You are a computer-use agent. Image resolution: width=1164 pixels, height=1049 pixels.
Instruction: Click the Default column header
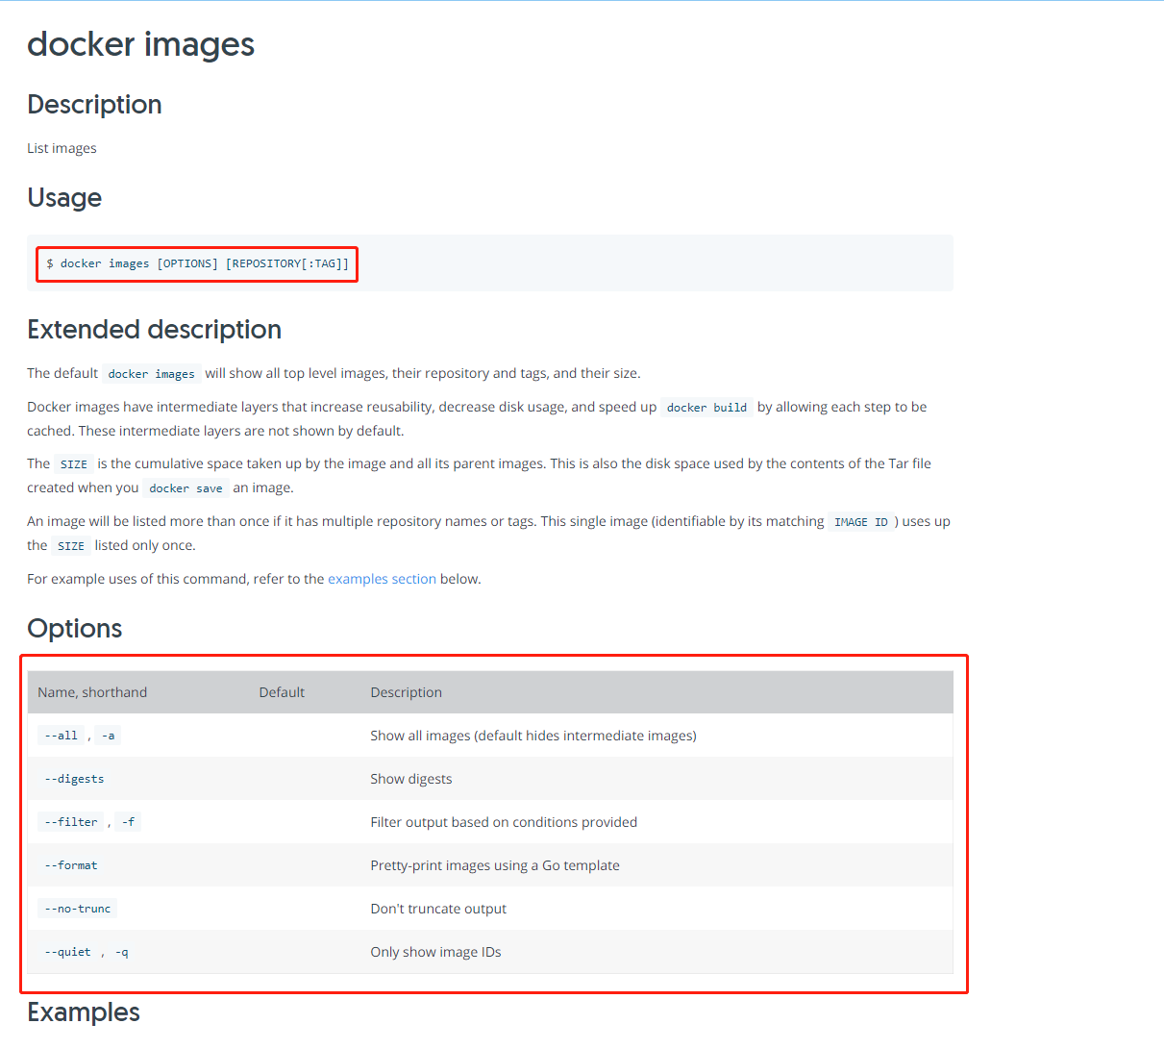282,692
